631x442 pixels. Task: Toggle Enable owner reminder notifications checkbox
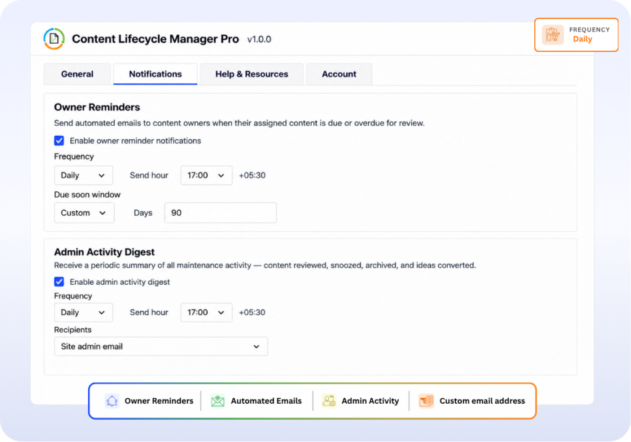click(x=59, y=141)
